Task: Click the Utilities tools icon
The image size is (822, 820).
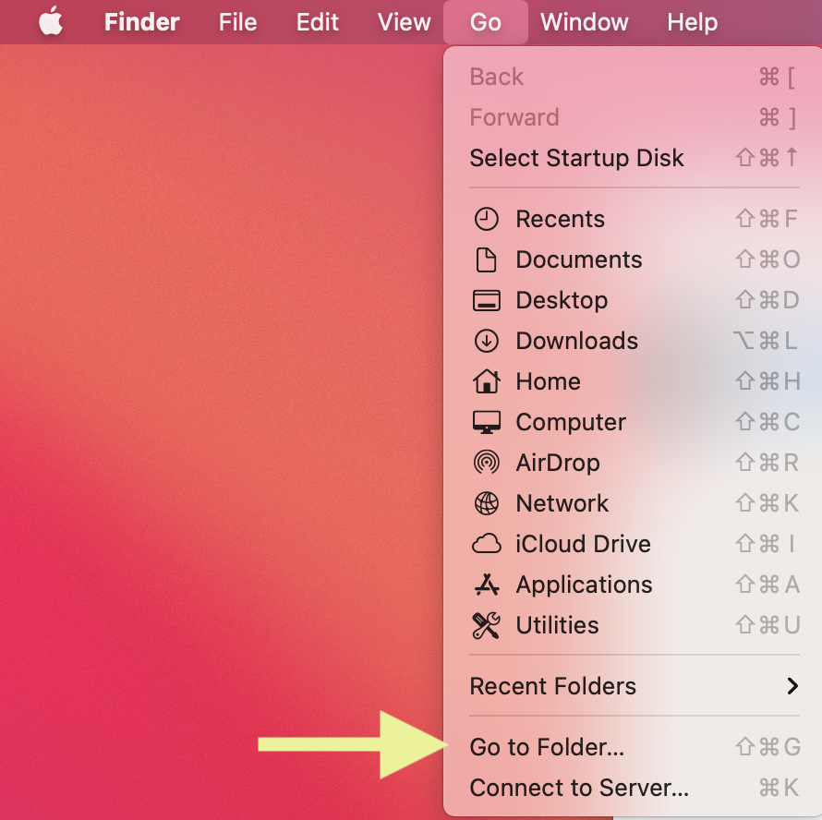Action: coord(487,625)
